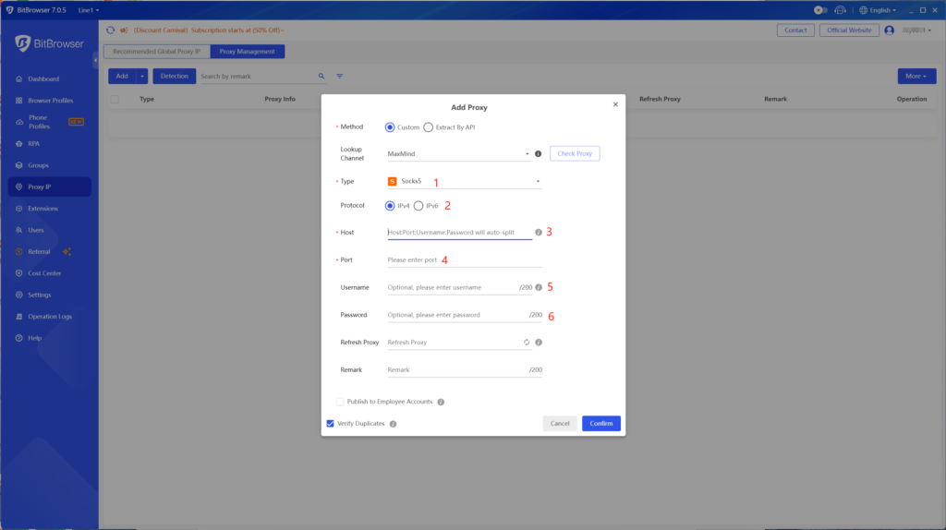Select the IPv4 protocol option

(390, 206)
